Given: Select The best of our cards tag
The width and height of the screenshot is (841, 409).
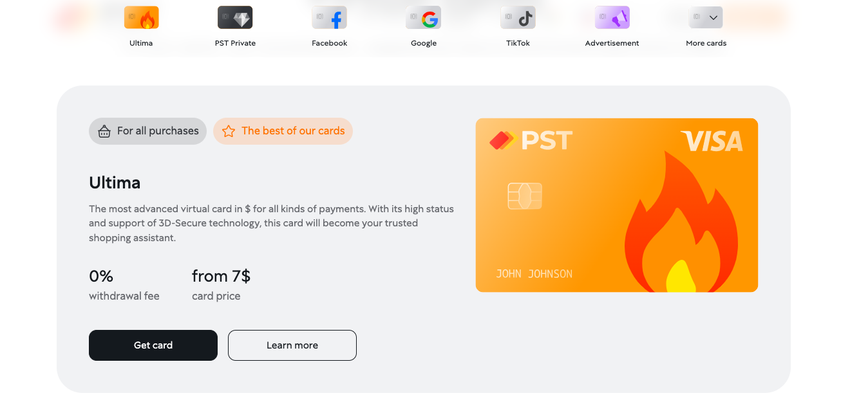Looking at the screenshot, I should pyautogui.click(x=283, y=131).
